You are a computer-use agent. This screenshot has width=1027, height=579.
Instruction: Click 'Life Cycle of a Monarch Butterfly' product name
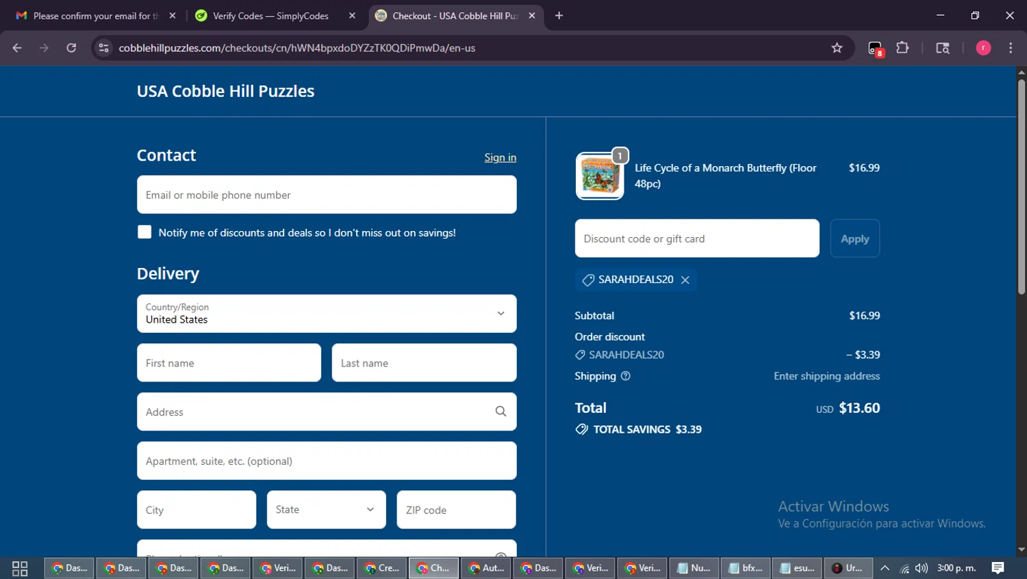click(x=725, y=176)
